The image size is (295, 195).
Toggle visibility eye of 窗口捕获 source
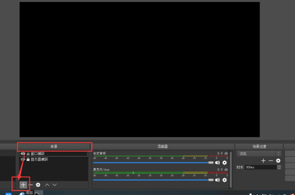pyautogui.click(x=23, y=154)
